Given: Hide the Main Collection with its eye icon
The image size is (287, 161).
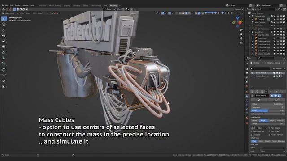Looking at the screenshot, I should pos(278,22).
